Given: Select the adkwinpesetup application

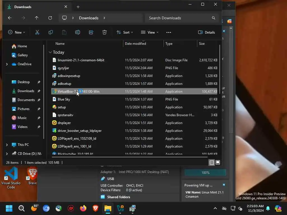Looking at the screenshot, I should pos(134,76).
